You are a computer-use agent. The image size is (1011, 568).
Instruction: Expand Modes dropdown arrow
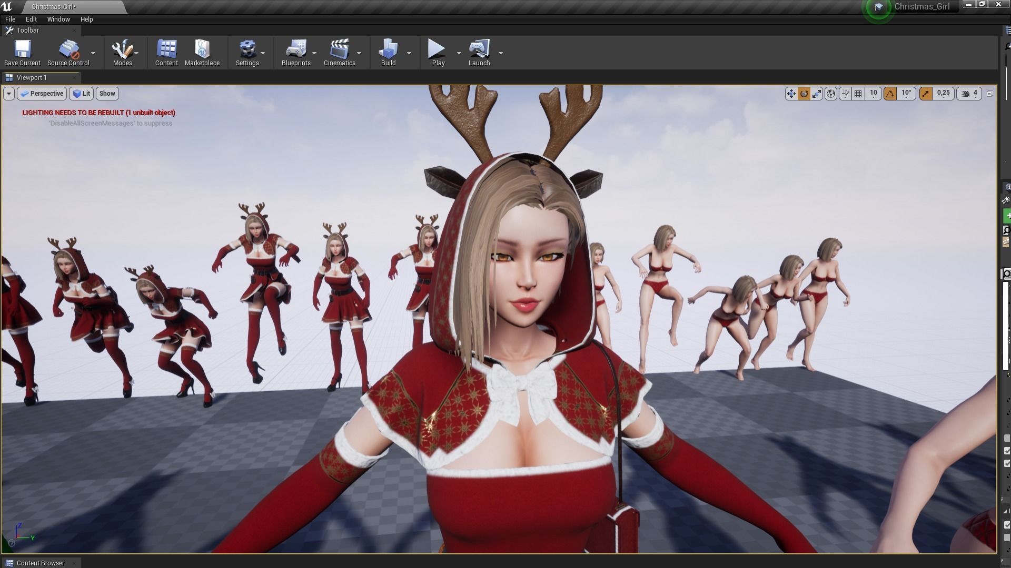click(136, 53)
